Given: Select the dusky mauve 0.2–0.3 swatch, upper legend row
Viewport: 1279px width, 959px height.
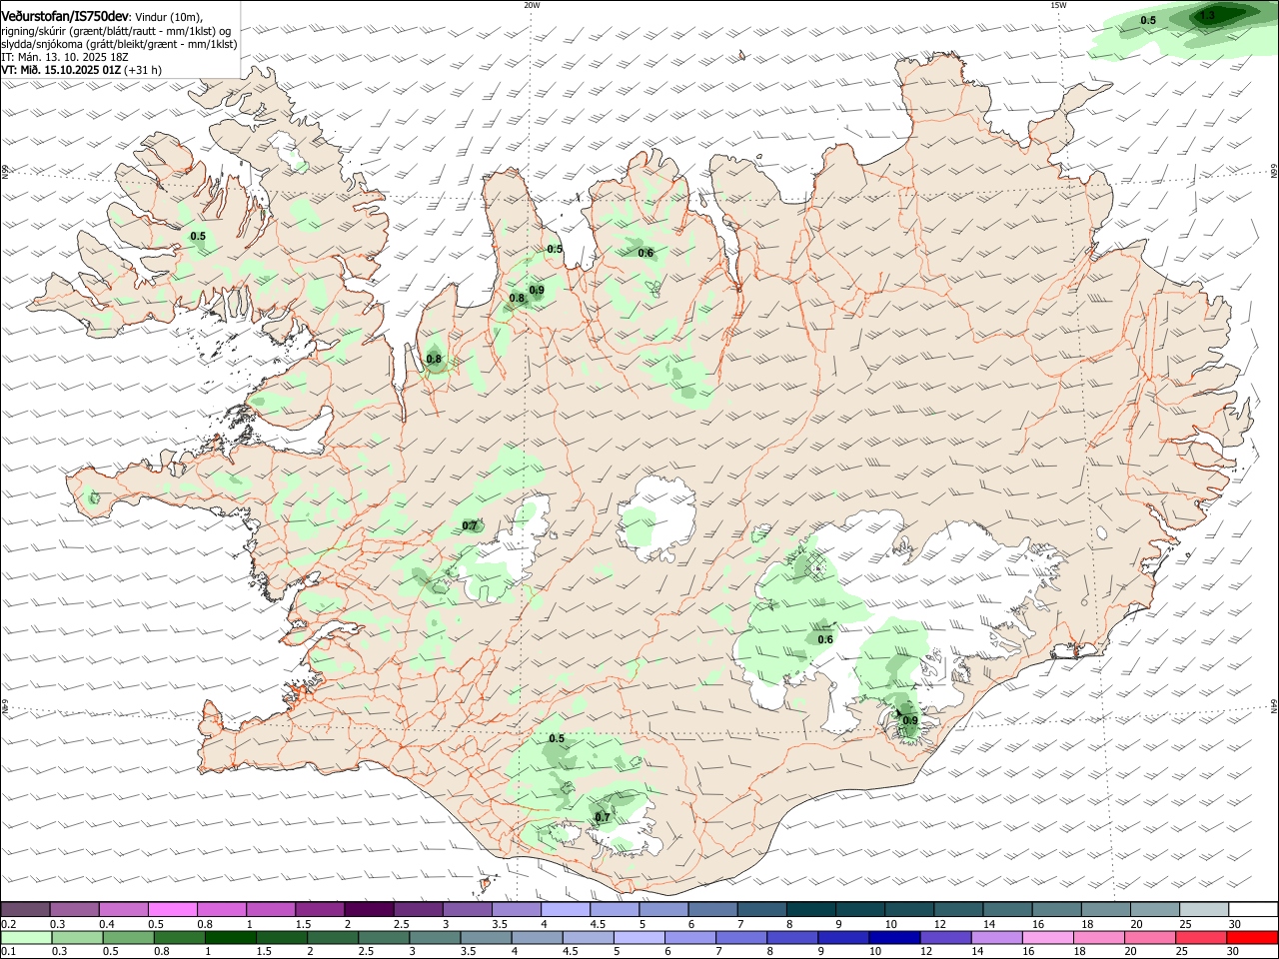Looking at the screenshot, I should 26,910.
